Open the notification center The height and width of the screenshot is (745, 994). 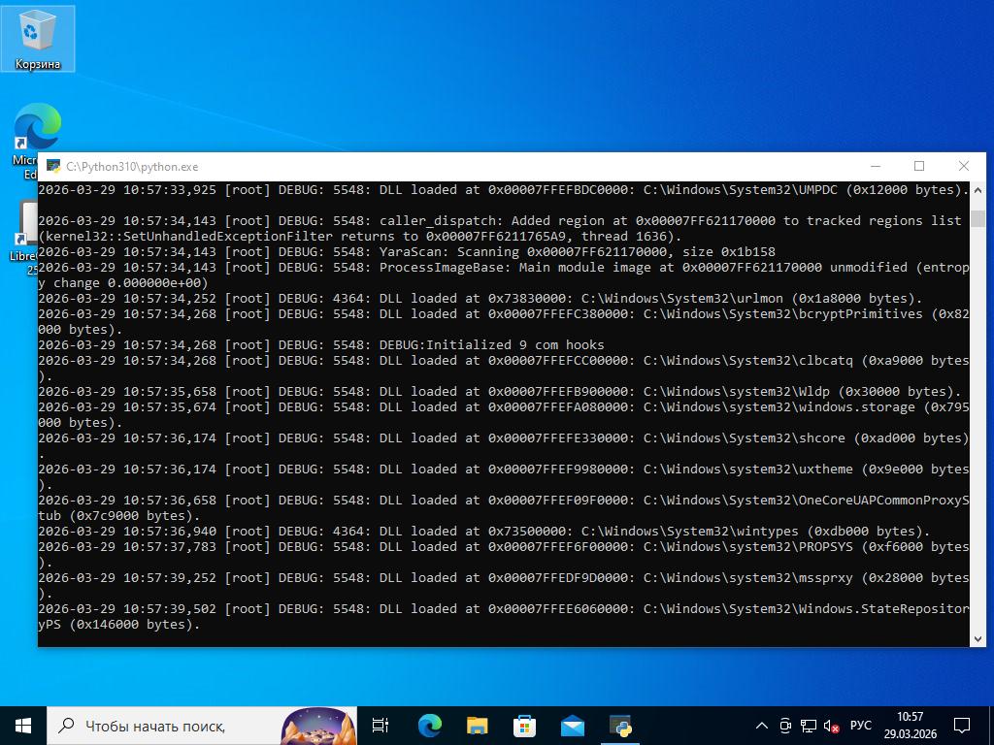coord(962,725)
